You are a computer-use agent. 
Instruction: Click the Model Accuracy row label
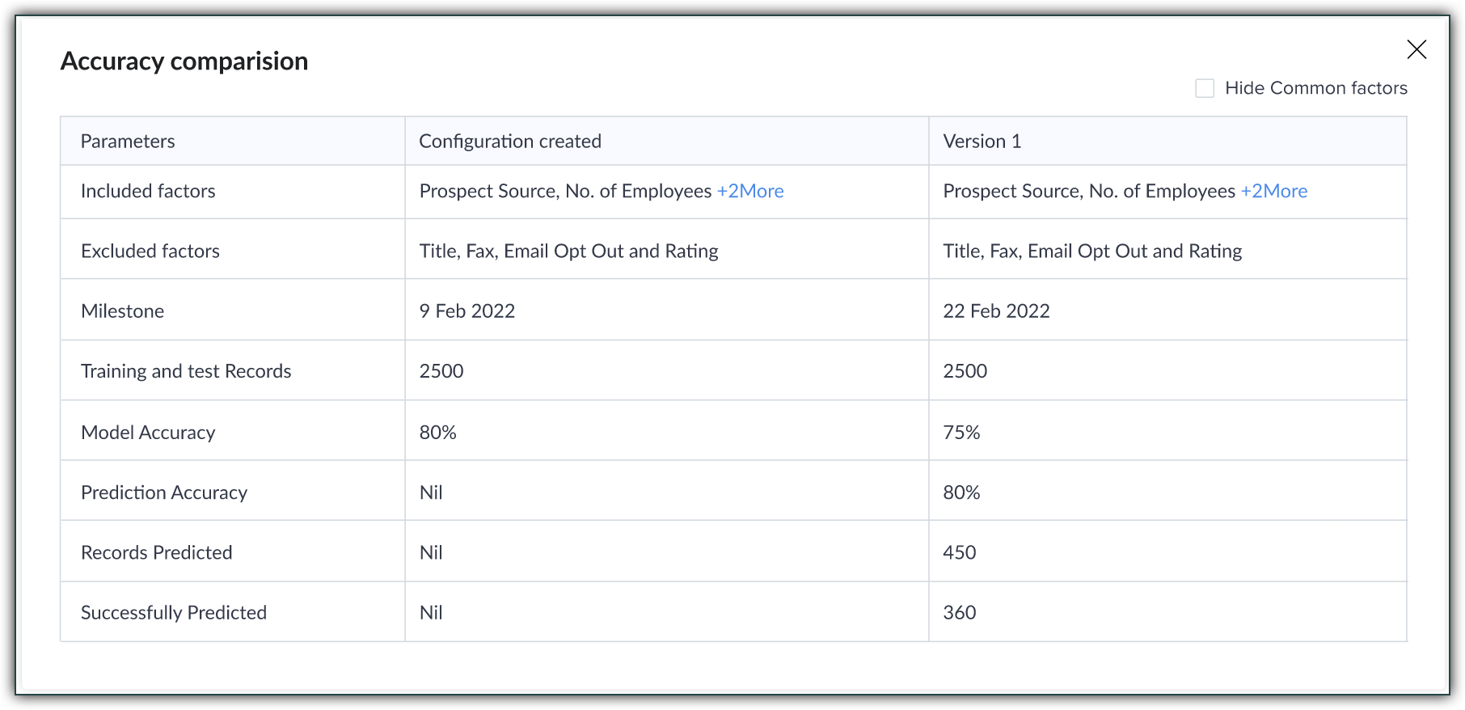pos(148,433)
